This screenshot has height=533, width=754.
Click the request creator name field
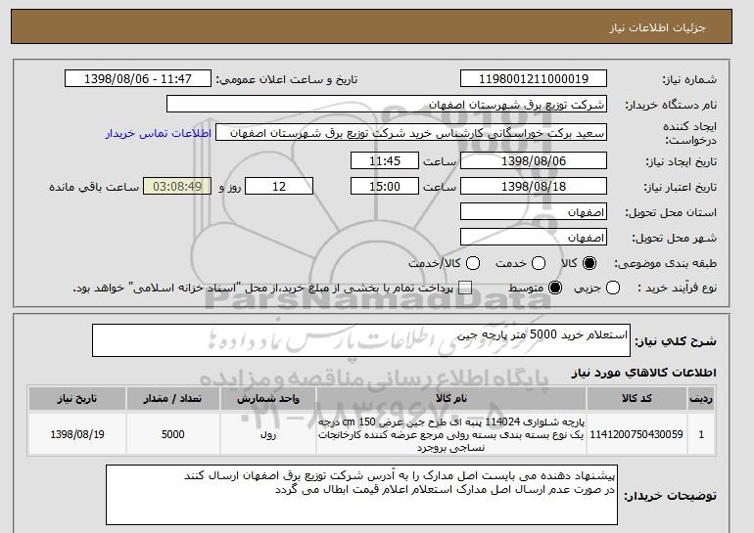click(411, 133)
